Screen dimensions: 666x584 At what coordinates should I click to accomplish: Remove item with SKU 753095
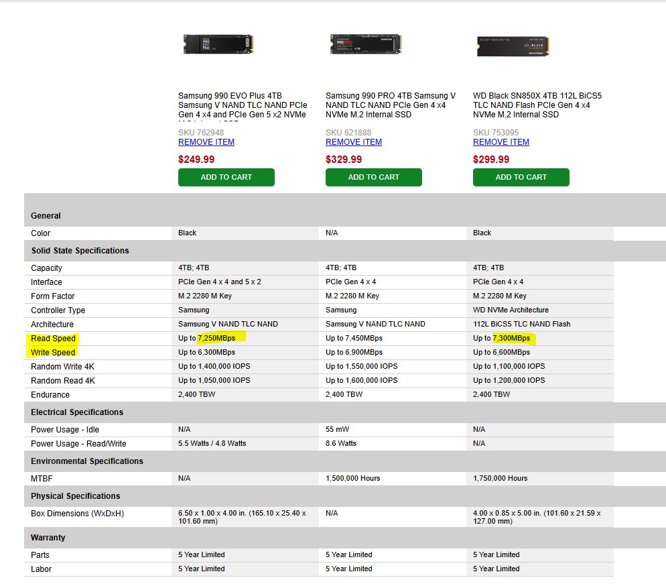pos(501,142)
